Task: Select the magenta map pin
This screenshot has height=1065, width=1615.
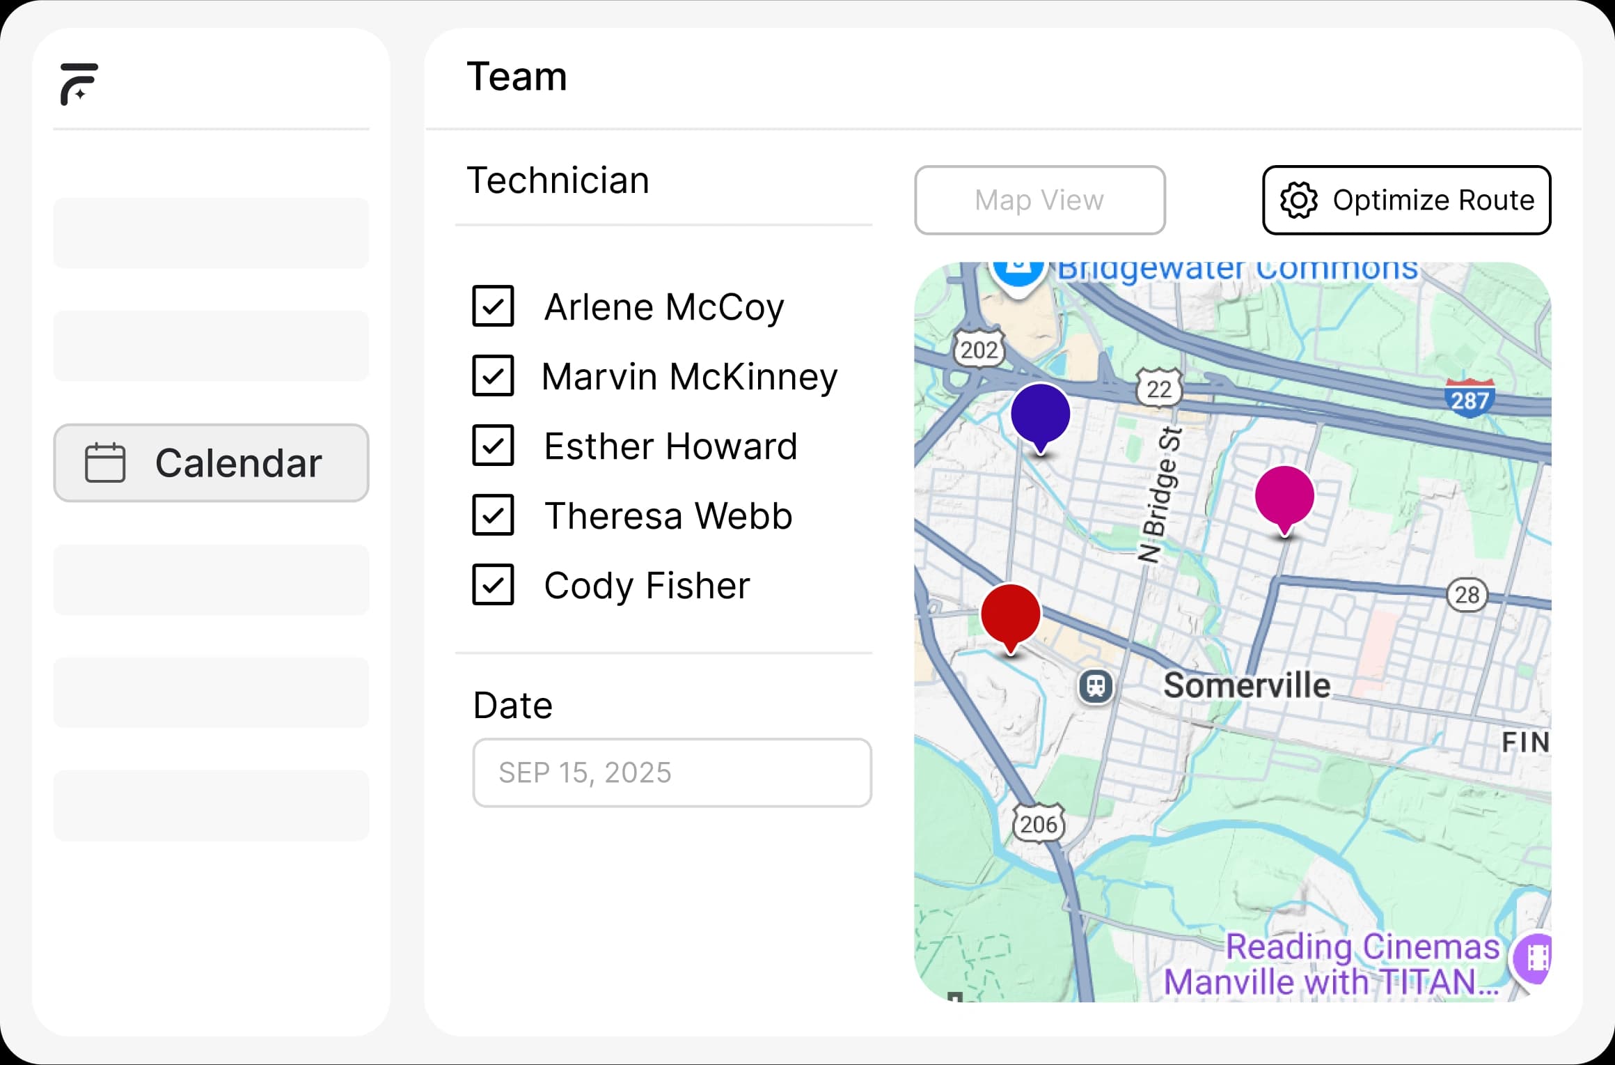Action: 1284,497
